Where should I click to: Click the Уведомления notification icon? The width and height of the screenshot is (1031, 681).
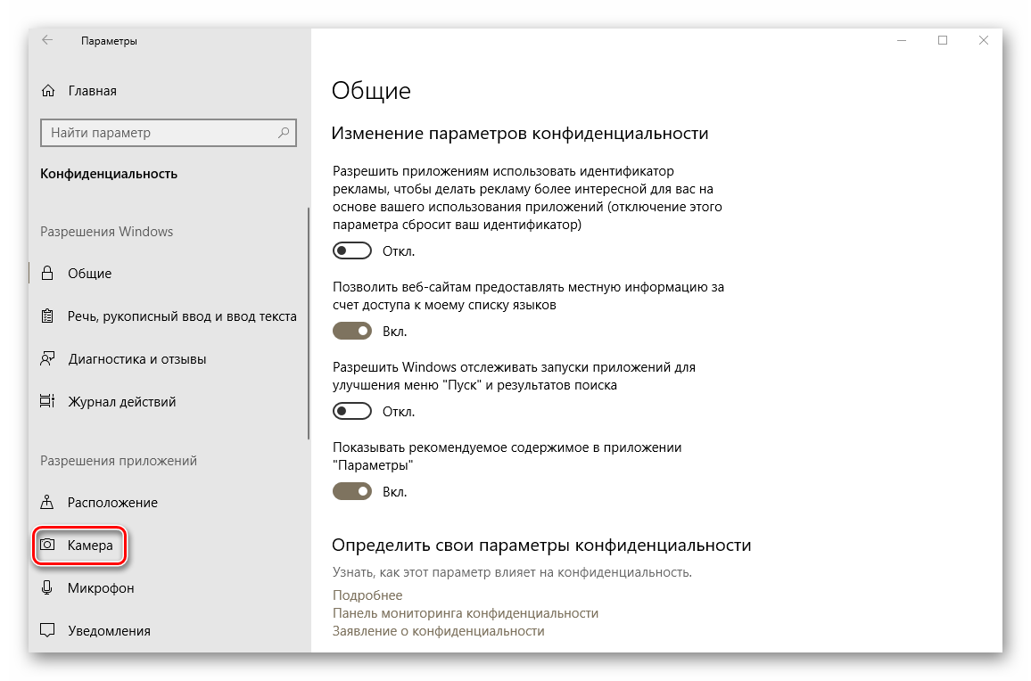click(x=48, y=630)
